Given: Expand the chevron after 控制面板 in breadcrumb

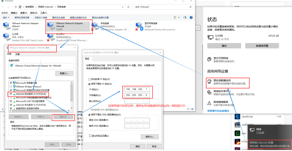Looking at the screenshot, I should tap(36, 7).
